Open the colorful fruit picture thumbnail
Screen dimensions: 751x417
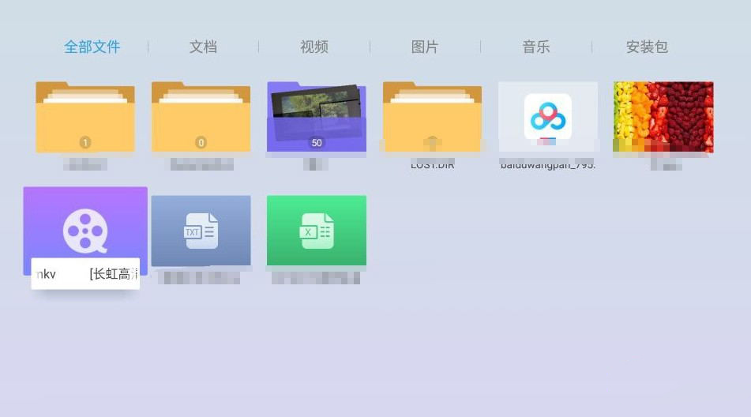[x=663, y=117]
